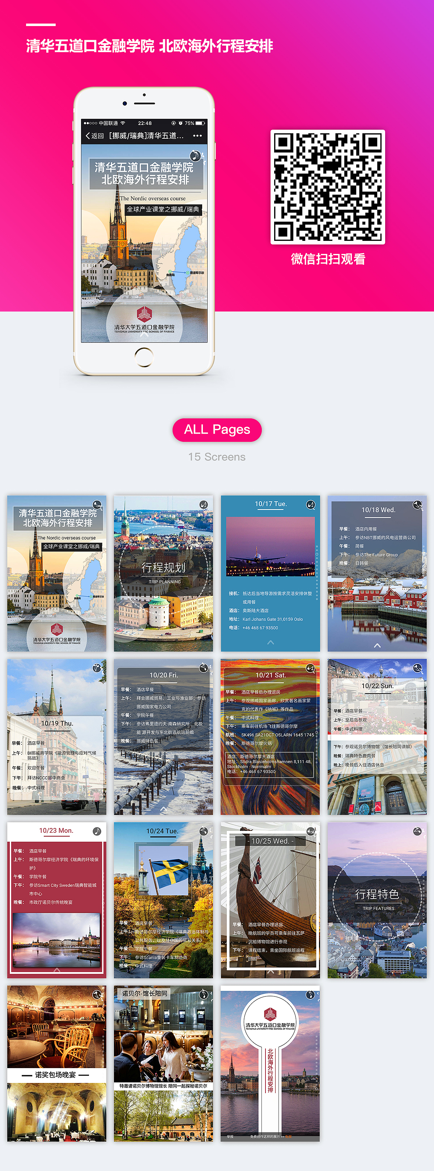Click Stockholm sunset photo on 10/23 screen
This screenshot has width=434, height=1171.
(56, 940)
